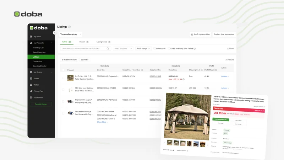The height and width of the screenshot is (160, 284).
Task: Click info icon beside Sales Price / Inventory
Action: point(142,70)
